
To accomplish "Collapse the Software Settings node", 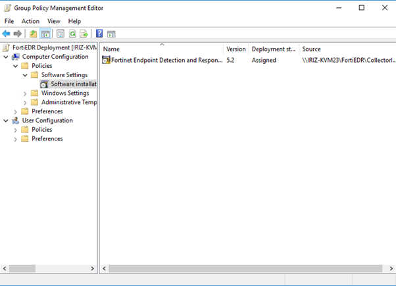I will point(25,75).
